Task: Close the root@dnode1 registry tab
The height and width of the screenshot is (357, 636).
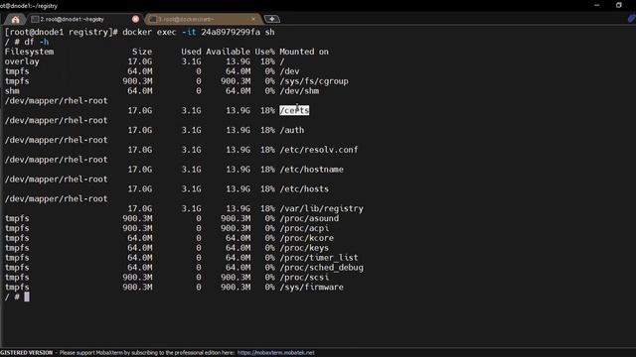Action: 135,19
